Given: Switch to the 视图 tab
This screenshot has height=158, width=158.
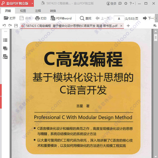Looking at the screenshot, I should tap(23, 11).
